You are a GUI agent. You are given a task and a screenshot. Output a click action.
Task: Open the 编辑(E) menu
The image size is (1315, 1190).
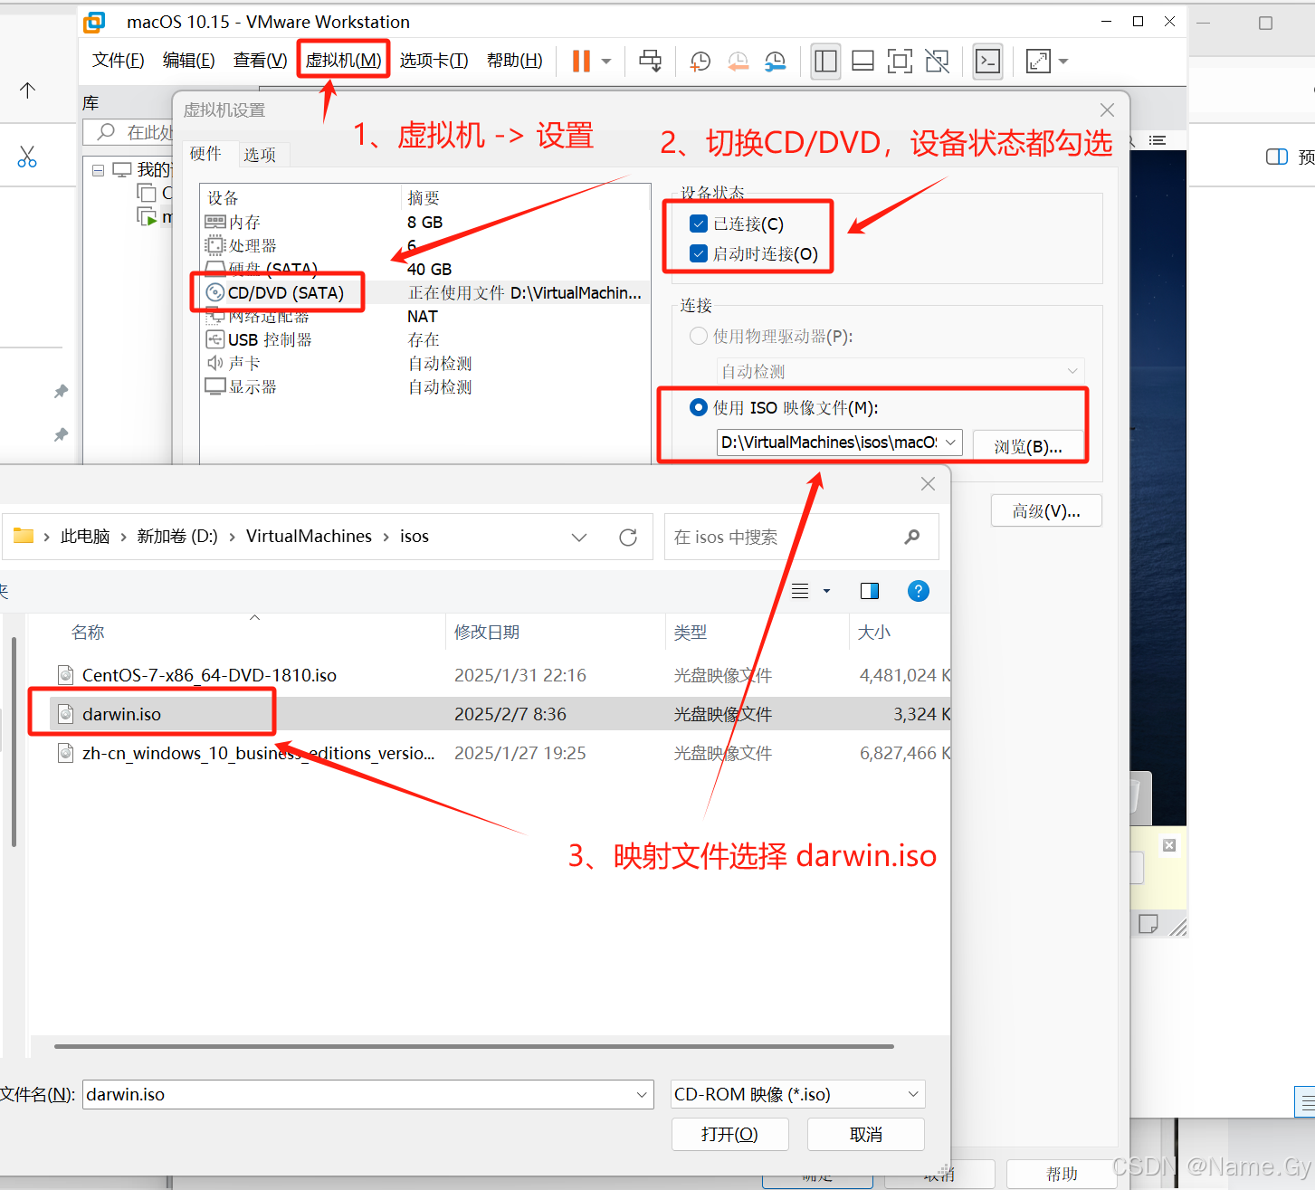click(188, 61)
